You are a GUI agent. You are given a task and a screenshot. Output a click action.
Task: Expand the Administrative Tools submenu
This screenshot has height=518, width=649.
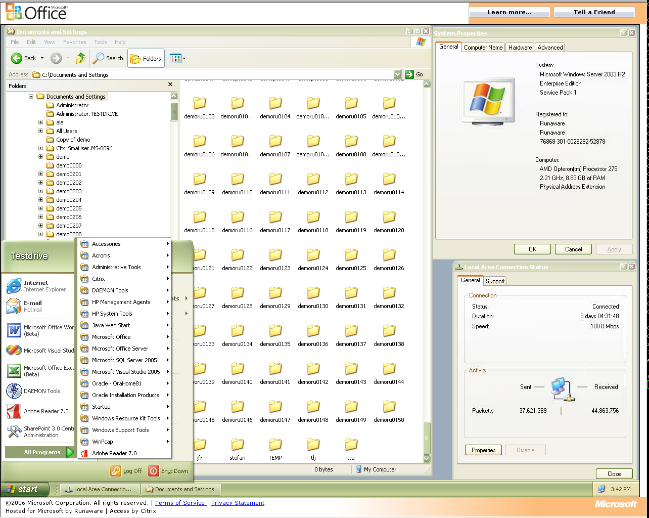pos(124,267)
